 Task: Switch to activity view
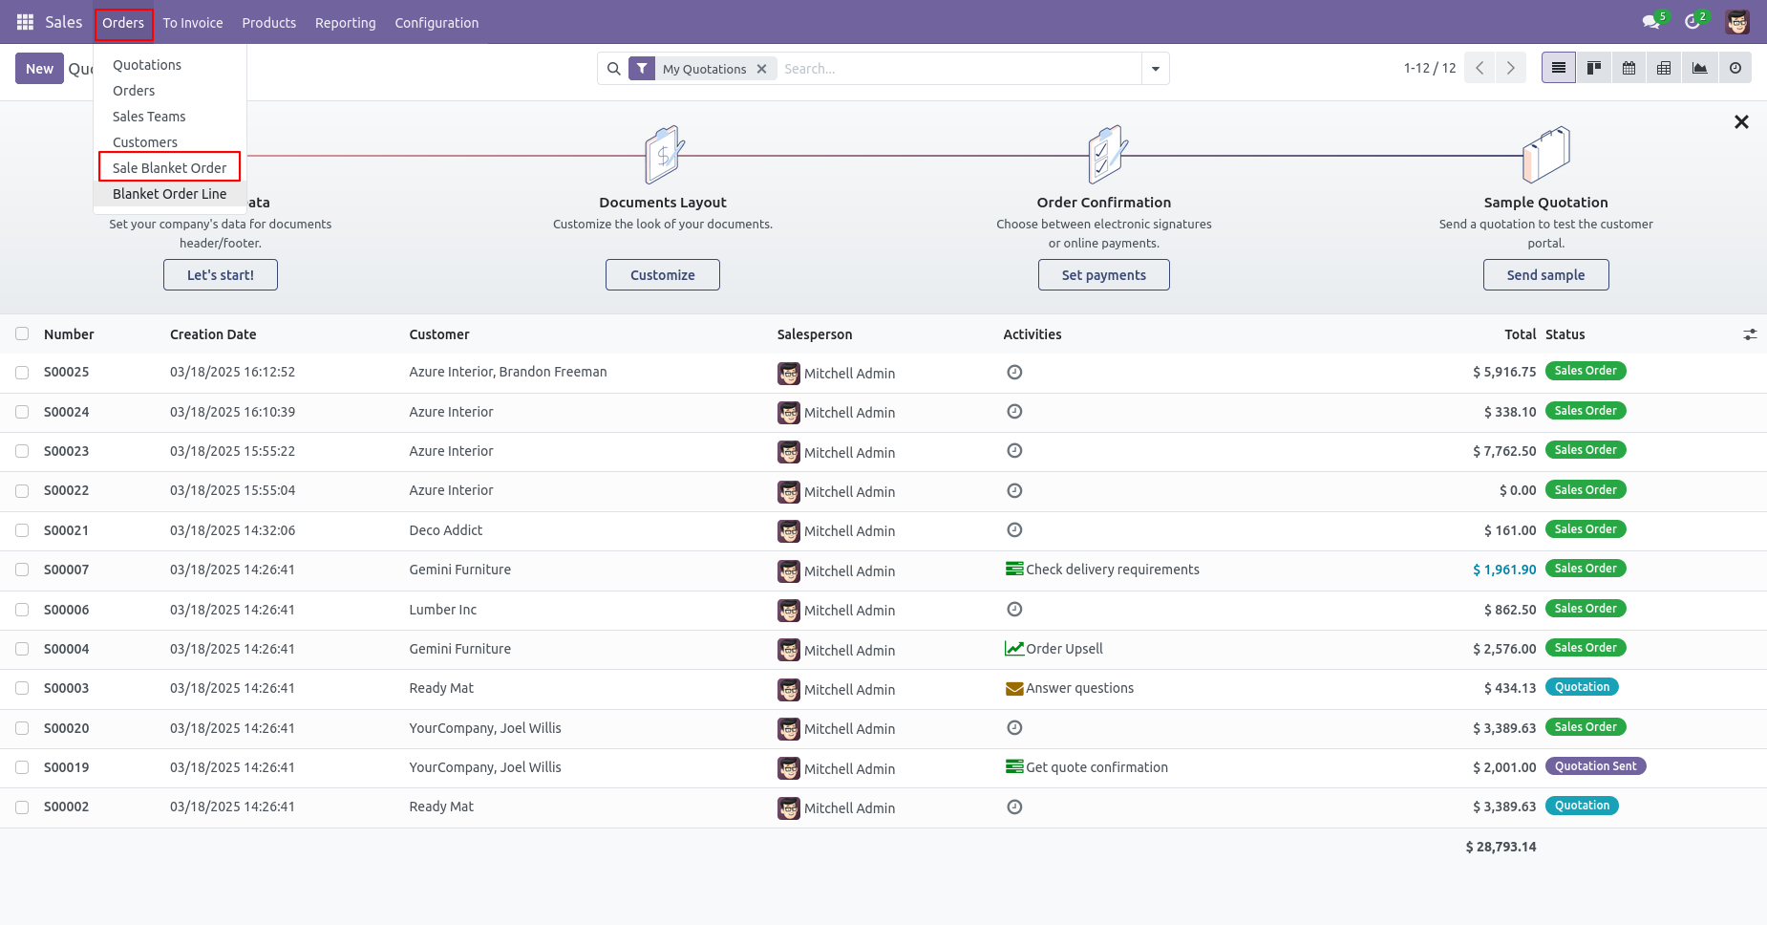(x=1735, y=68)
